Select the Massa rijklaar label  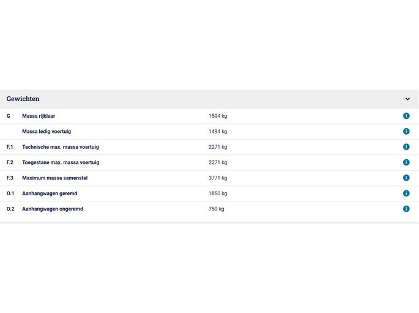click(39, 116)
